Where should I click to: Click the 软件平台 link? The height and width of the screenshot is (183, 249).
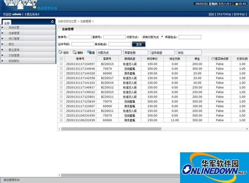click(x=239, y=14)
